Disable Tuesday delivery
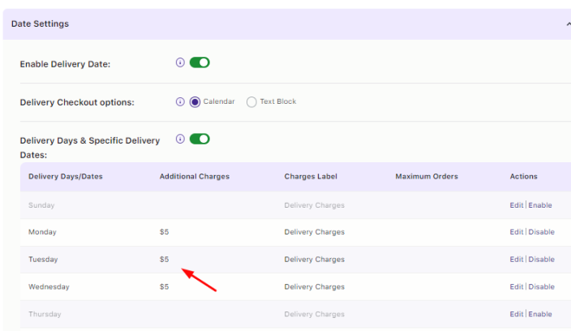 coord(542,260)
